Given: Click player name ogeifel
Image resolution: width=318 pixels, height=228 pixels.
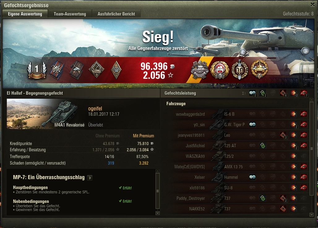Looking at the screenshot, I should point(95,109).
